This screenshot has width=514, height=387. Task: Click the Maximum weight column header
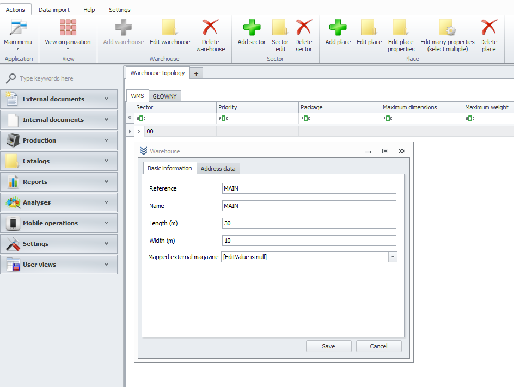click(488, 107)
